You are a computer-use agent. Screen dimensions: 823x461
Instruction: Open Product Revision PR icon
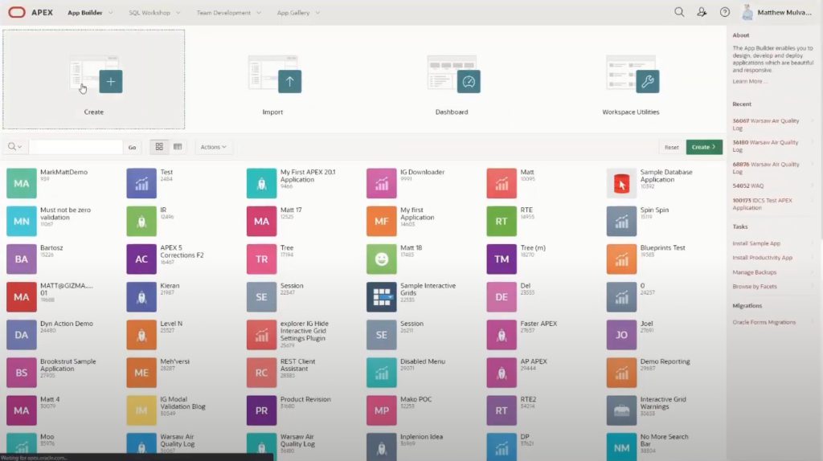[261, 410]
